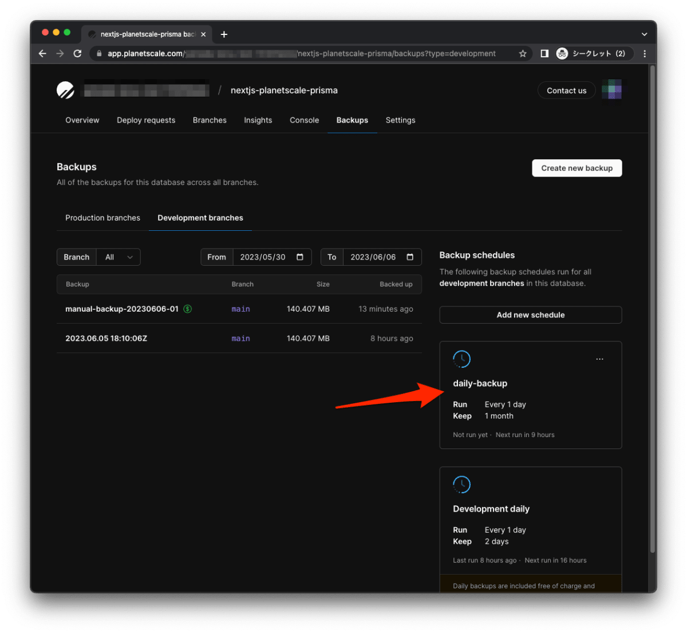This screenshot has height=633, width=687.
Task: Click the Development daily schedule title
Action: 491,509
